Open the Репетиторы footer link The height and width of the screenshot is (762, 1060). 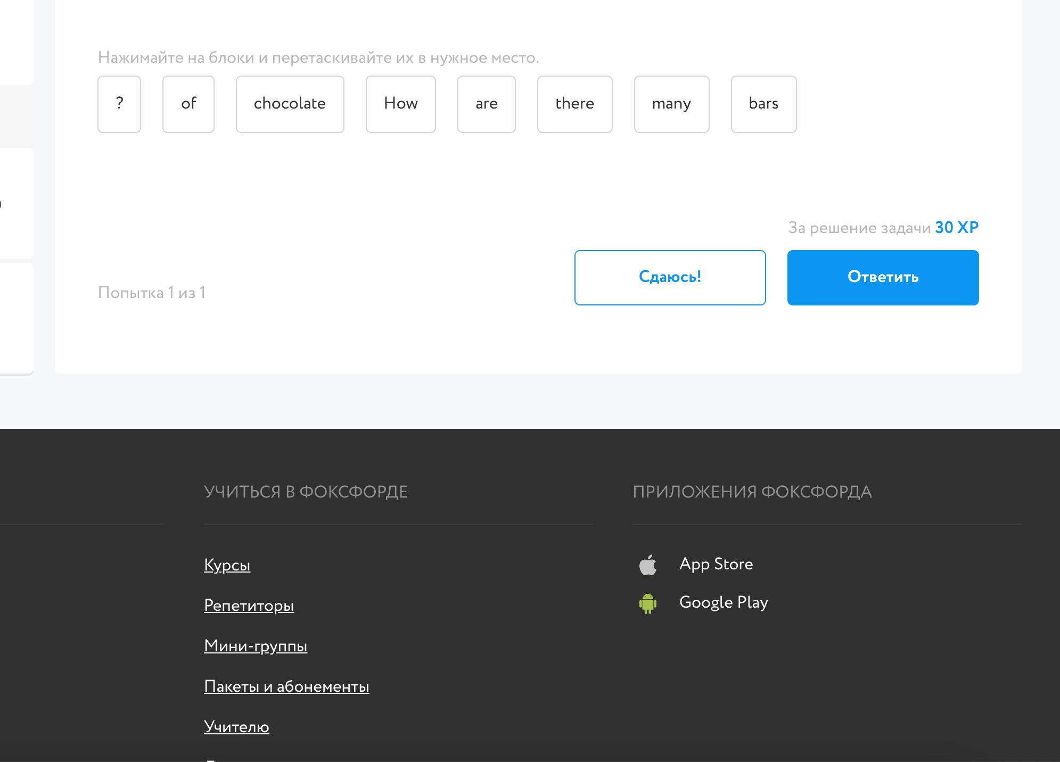249,606
